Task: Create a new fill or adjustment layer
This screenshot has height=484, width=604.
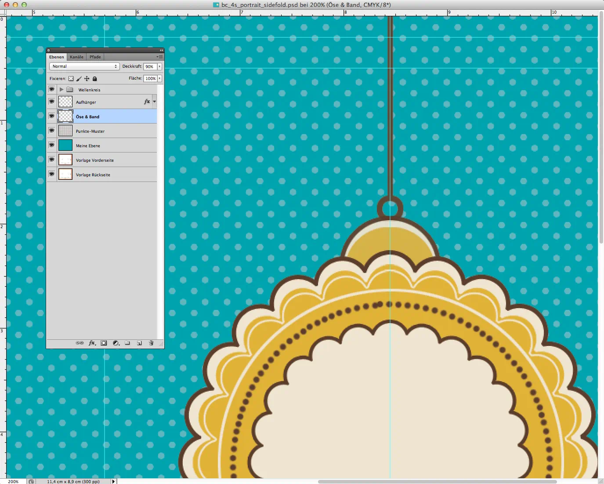Action: 116,343
